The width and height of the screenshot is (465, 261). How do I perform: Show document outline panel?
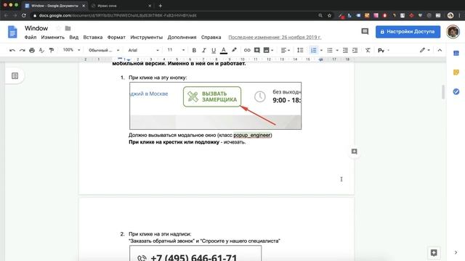tap(15, 76)
